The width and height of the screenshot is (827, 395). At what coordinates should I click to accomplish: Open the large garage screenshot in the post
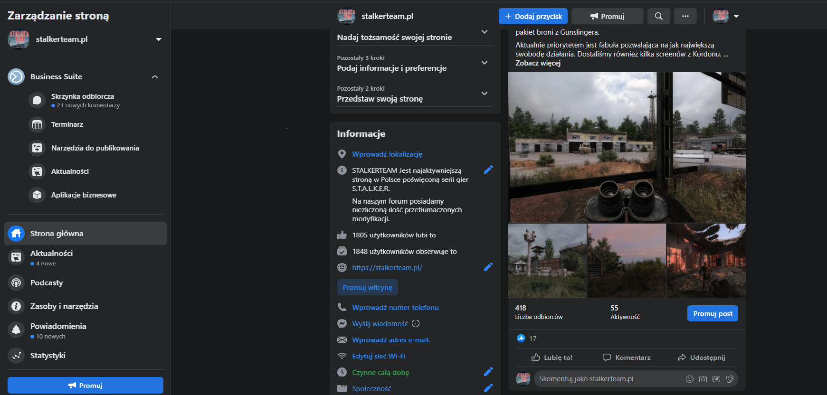pos(627,147)
